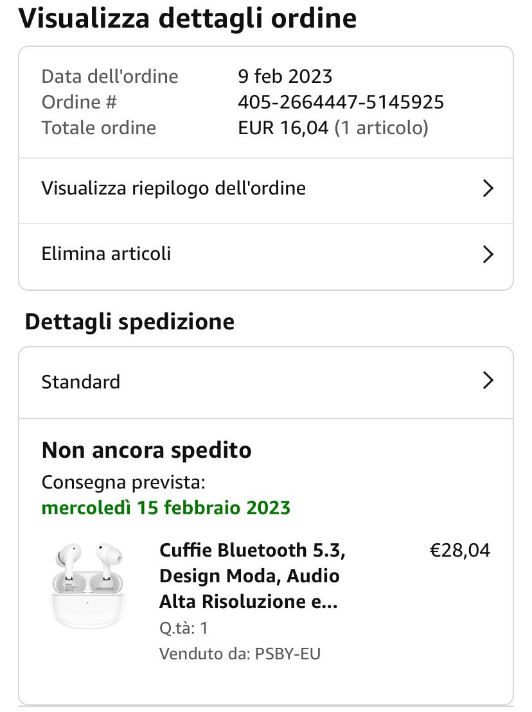Tap the Q.tà: 1 quantity text
Image resolution: width=532 pixels, height=712 pixels.
[x=184, y=628]
